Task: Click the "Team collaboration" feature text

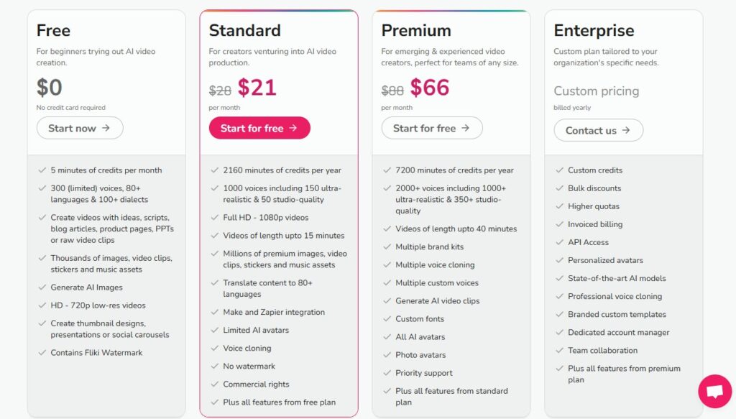Action: [602, 351]
